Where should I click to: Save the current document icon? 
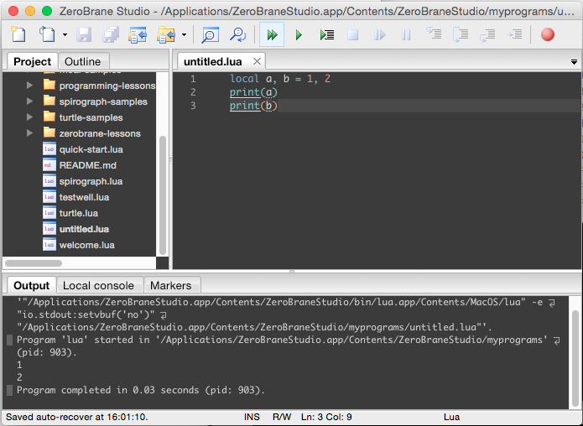[84, 34]
